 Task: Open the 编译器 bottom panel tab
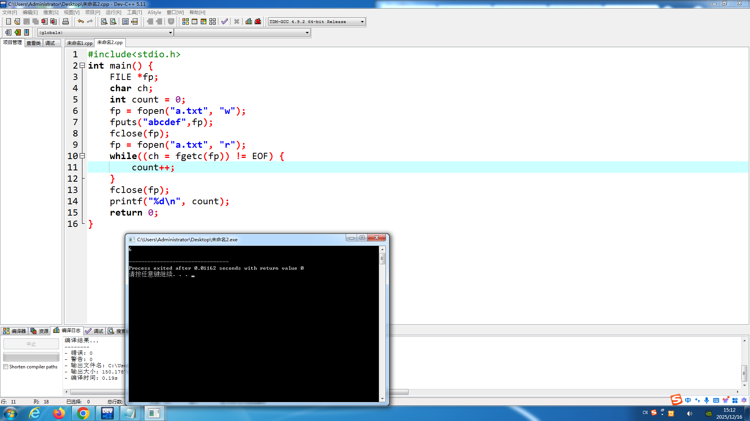[14, 331]
